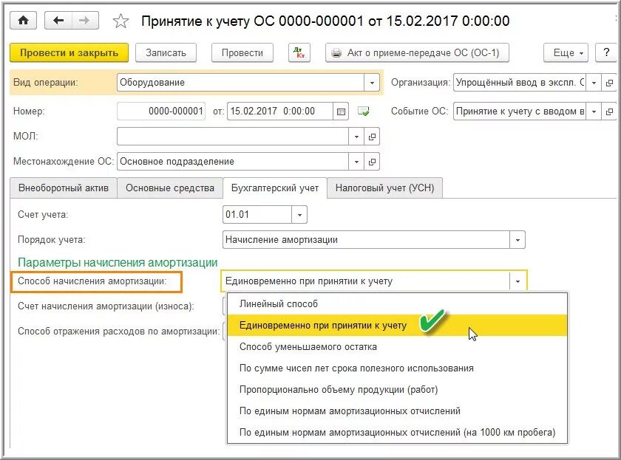The image size is (621, 460).
Task: Open help with the question mark button
Action: pyautogui.click(x=606, y=52)
